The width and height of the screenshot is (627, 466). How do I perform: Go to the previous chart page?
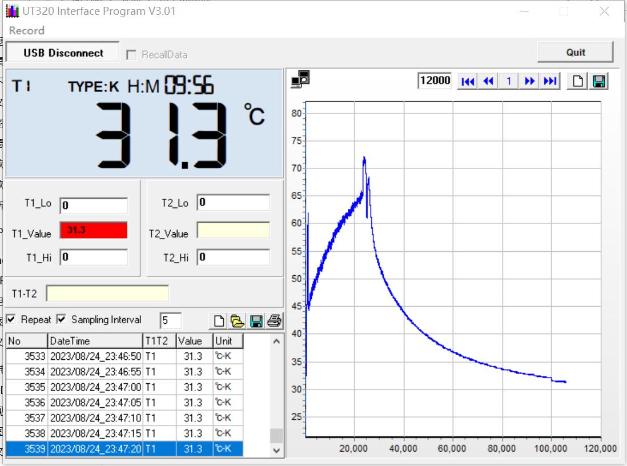click(488, 81)
